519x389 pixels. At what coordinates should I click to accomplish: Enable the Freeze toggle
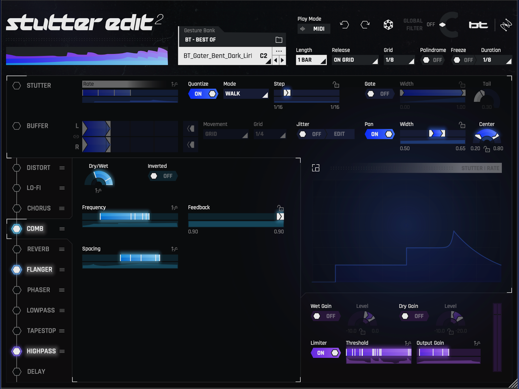464,60
